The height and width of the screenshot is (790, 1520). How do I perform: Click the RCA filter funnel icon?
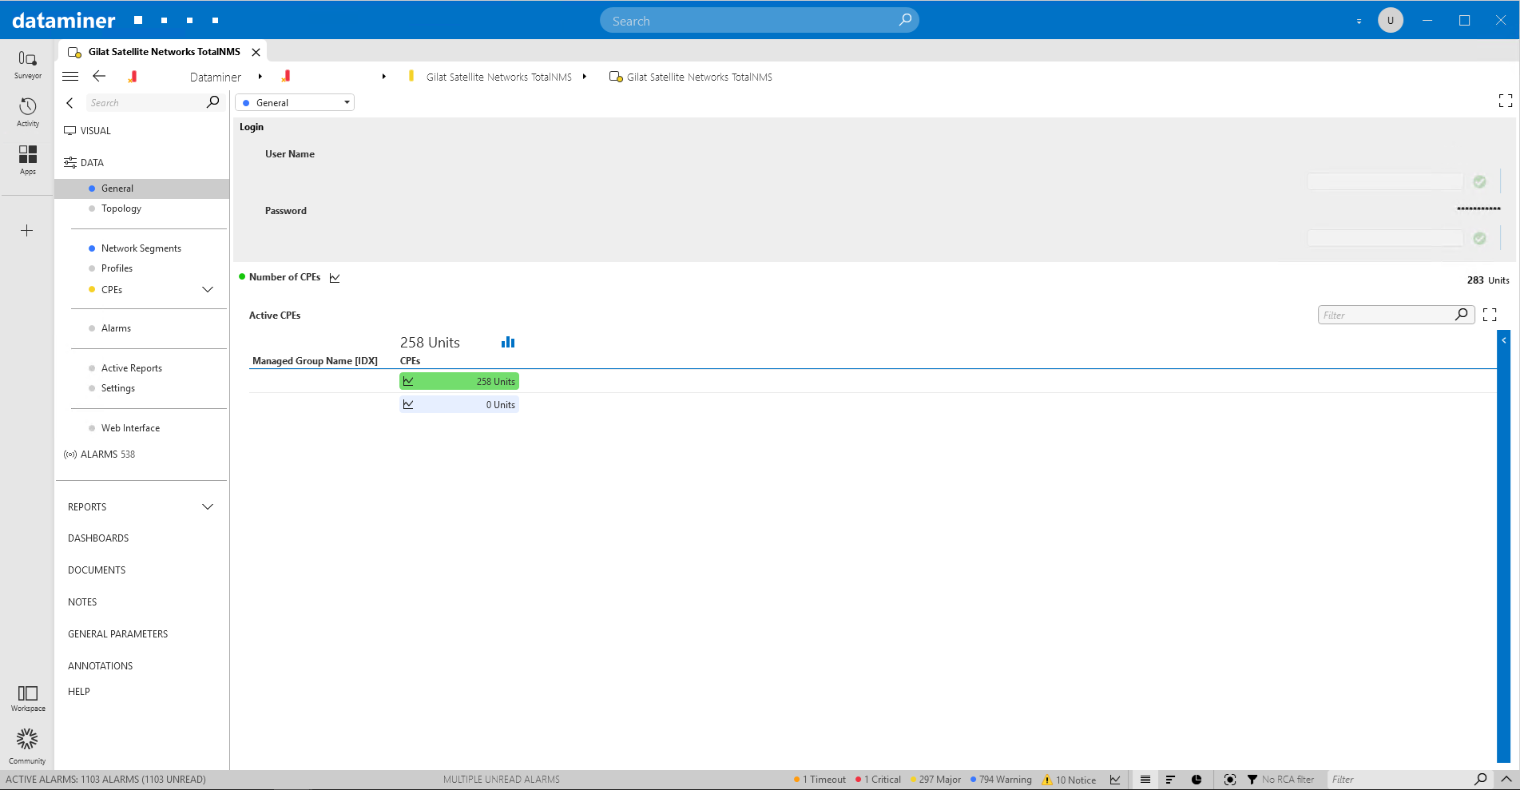tap(1252, 780)
